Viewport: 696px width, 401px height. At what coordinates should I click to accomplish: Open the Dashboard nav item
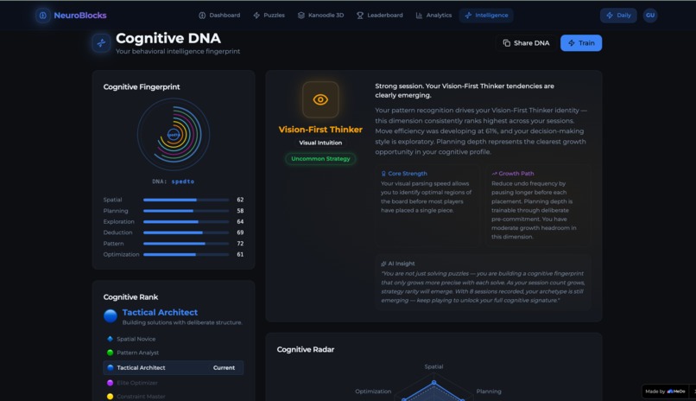219,15
